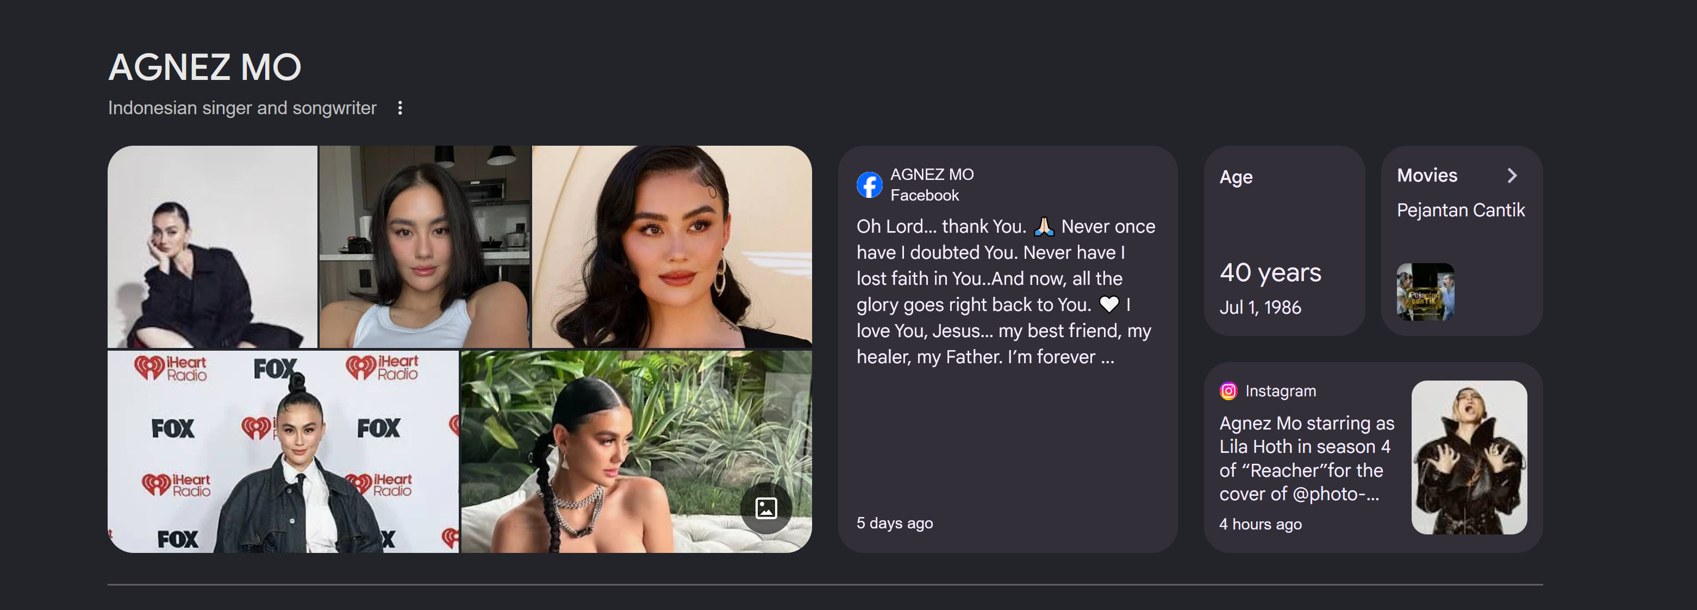1697x610 pixels.
Task: Click the Facebook logo icon
Action: pos(869,185)
